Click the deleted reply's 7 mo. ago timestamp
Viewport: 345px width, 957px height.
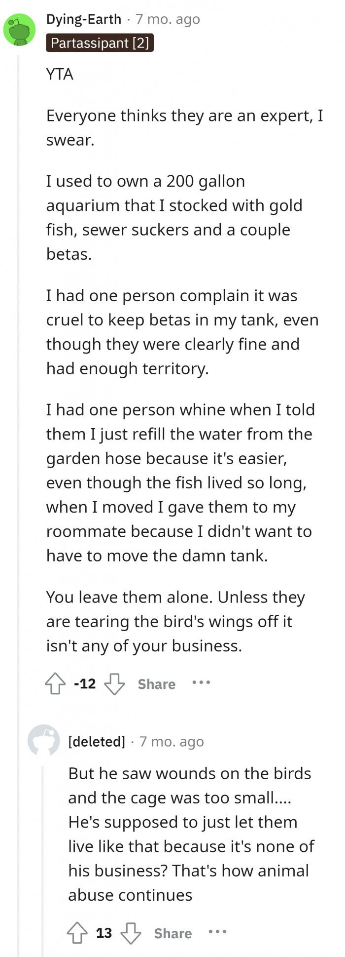172,742
